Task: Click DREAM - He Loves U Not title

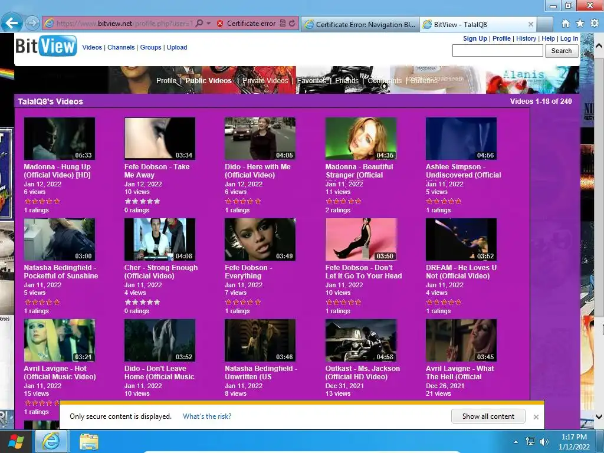Action: pos(461,271)
